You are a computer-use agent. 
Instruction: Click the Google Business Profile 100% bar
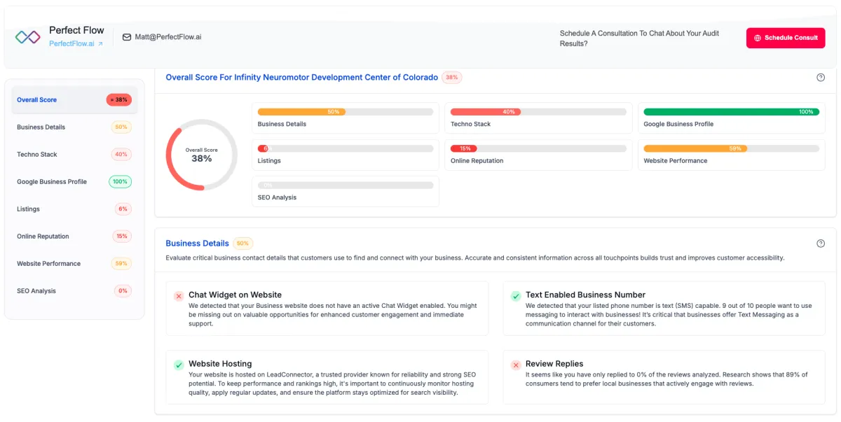click(x=731, y=112)
